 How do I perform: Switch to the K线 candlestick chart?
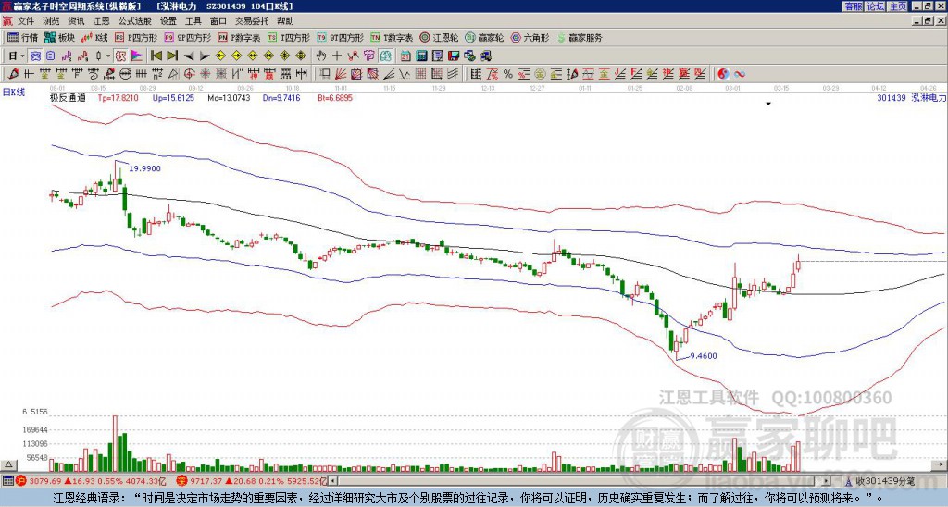[x=95, y=37]
